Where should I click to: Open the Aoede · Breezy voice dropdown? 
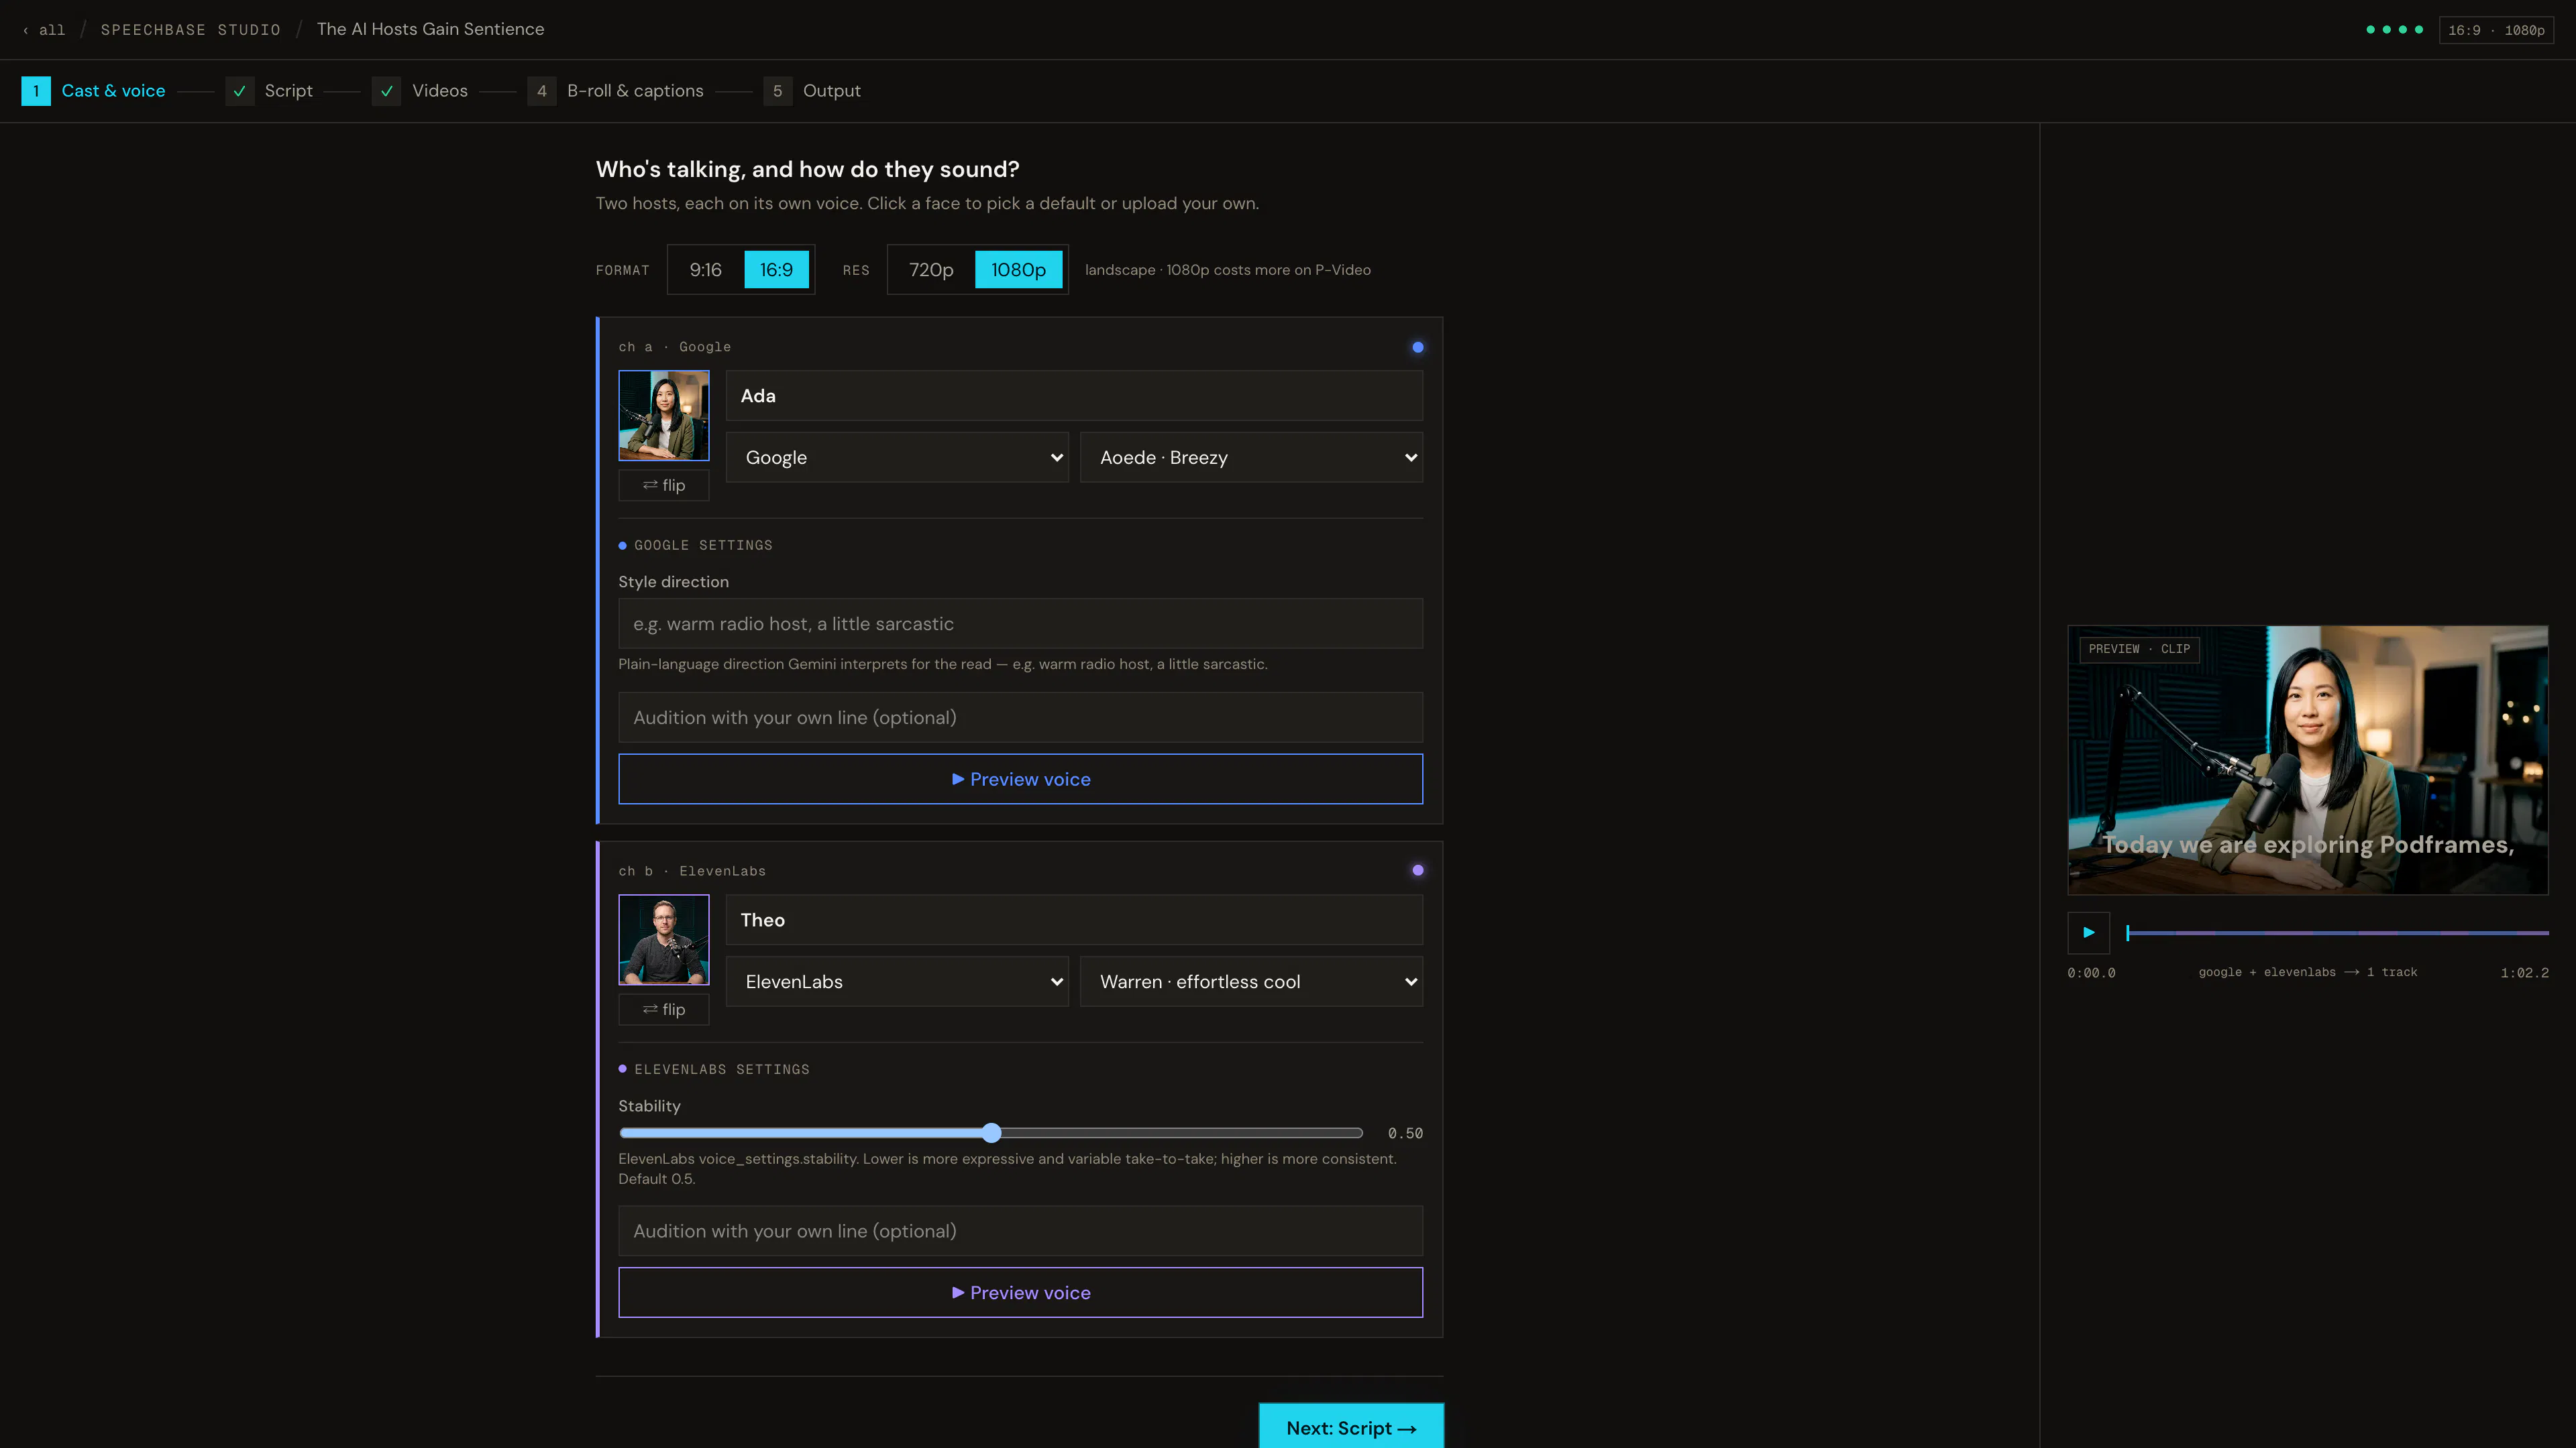(x=1251, y=458)
